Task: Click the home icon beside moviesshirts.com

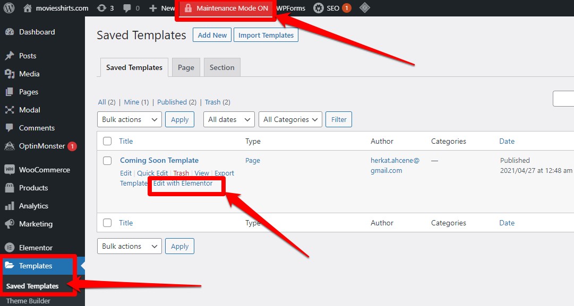Action: 28,8
